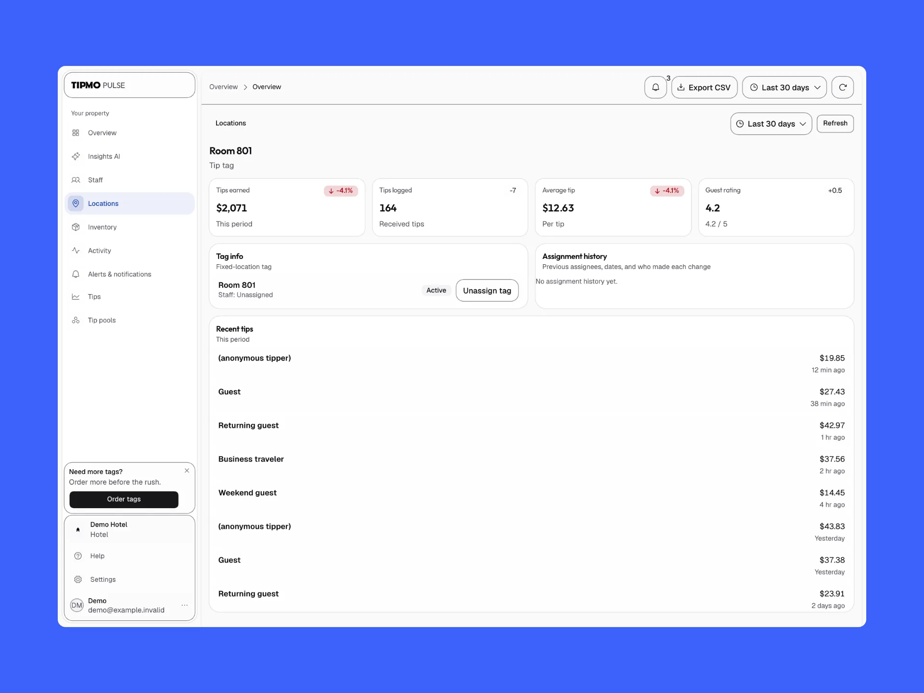Screen dimensions: 924x693
Task: Click the DM avatar circle
Action: pyautogui.click(x=77, y=605)
